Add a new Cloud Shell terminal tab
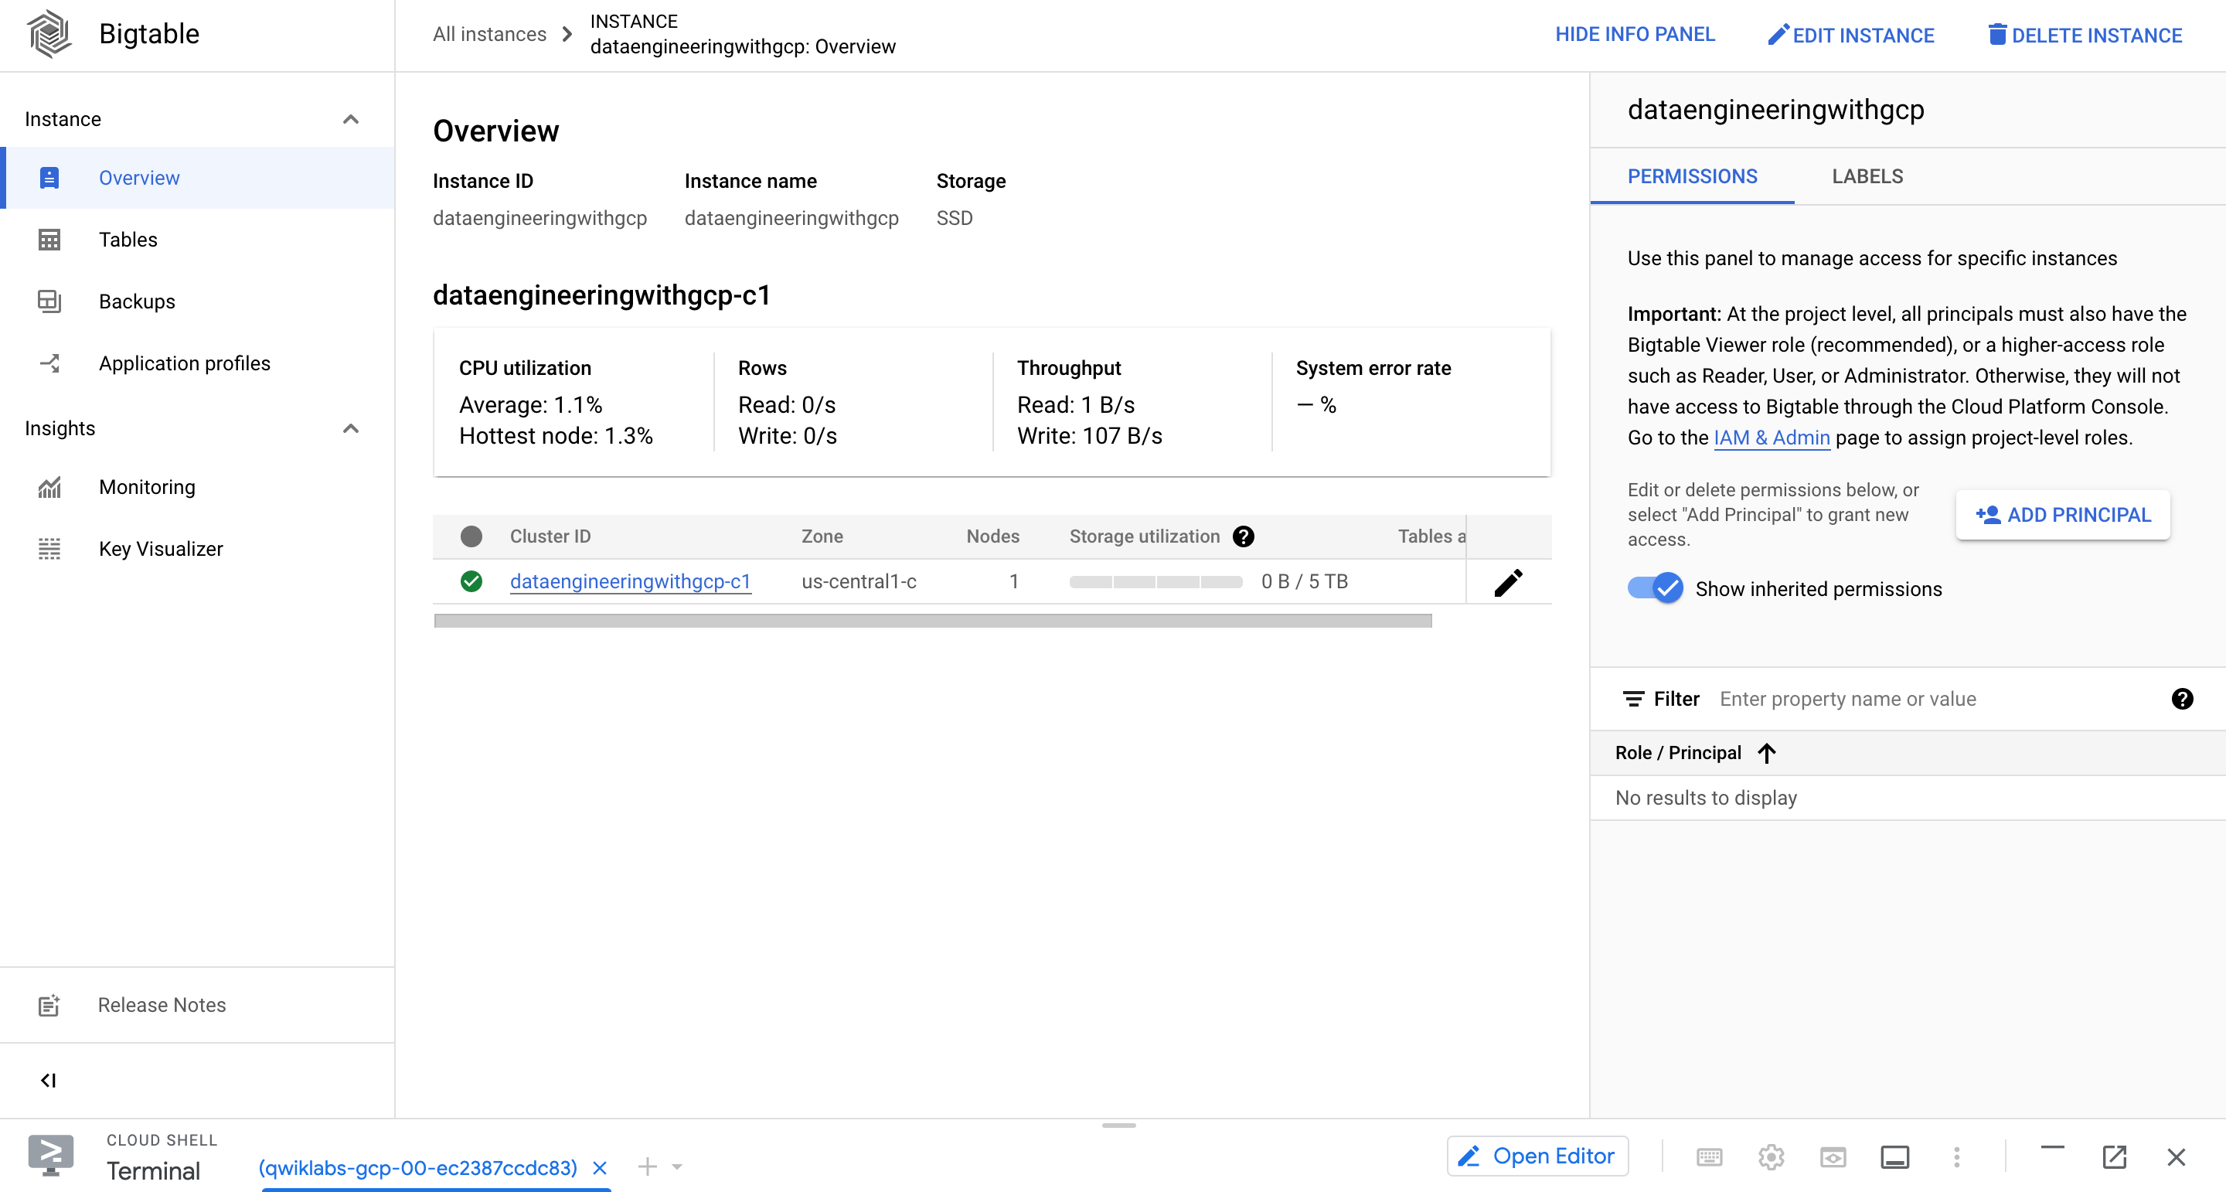2226x1192 pixels. (646, 1167)
